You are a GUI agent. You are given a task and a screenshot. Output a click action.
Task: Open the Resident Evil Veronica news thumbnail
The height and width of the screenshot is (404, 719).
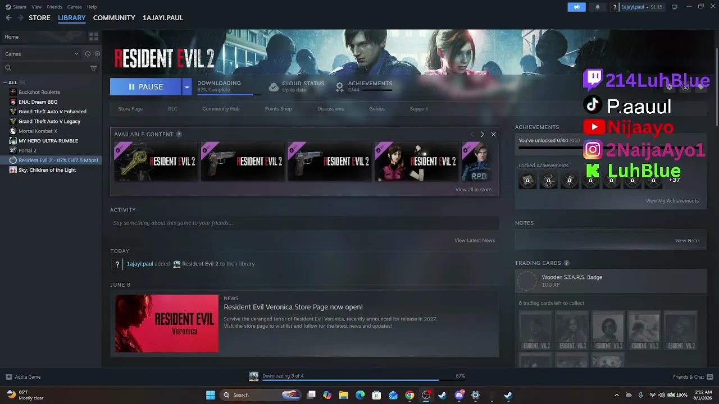pyautogui.click(x=167, y=324)
